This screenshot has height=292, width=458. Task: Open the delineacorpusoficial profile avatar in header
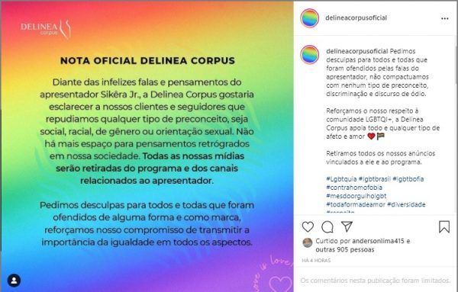tap(310, 18)
